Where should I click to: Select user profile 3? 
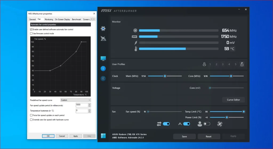(x=223, y=64)
